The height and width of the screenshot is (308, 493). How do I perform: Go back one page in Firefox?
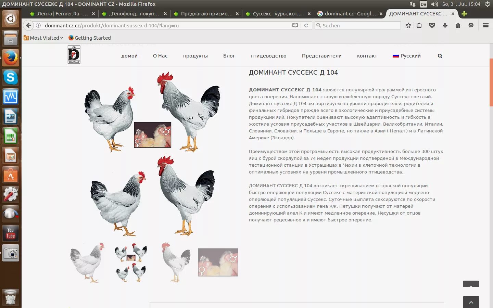pos(29,25)
